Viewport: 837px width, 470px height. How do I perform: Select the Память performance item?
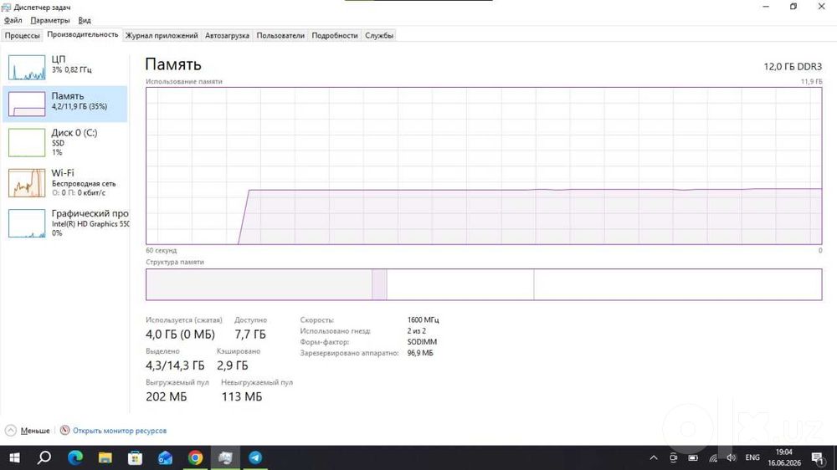[65, 104]
